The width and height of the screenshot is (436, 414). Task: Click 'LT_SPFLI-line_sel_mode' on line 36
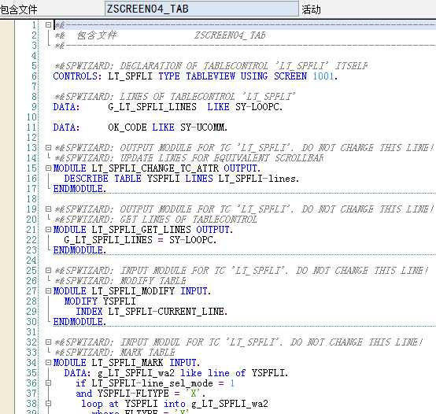pos(152,383)
